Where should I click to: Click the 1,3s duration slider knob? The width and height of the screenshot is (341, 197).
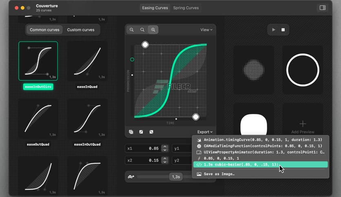point(176,177)
